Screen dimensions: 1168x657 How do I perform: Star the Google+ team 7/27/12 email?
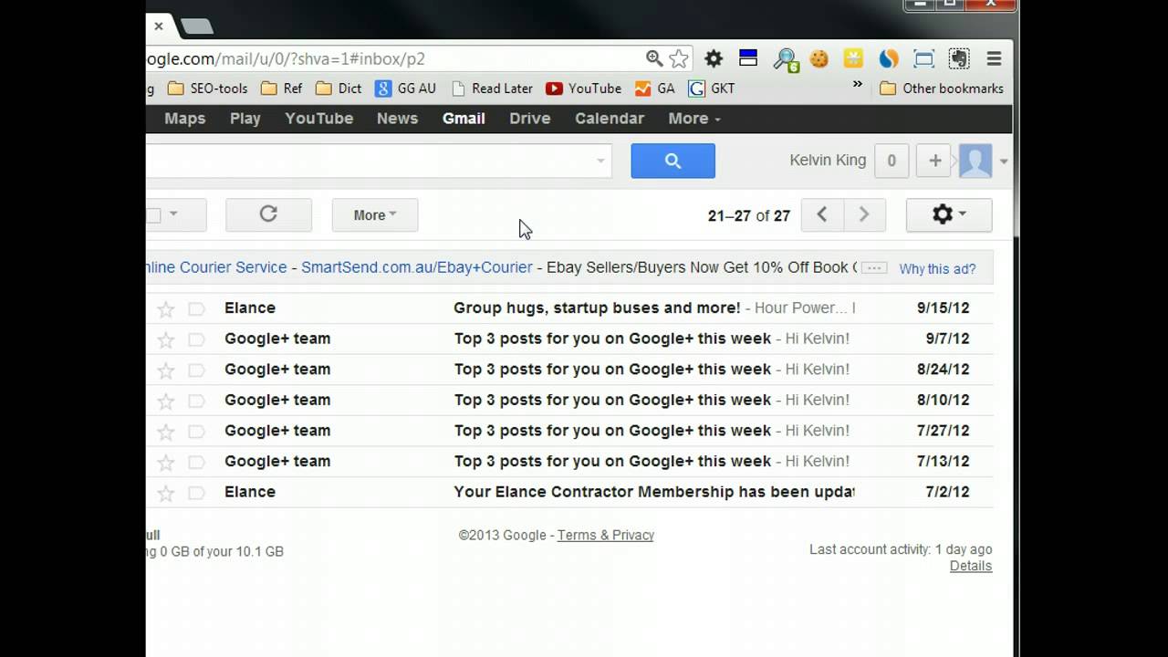click(165, 431)
